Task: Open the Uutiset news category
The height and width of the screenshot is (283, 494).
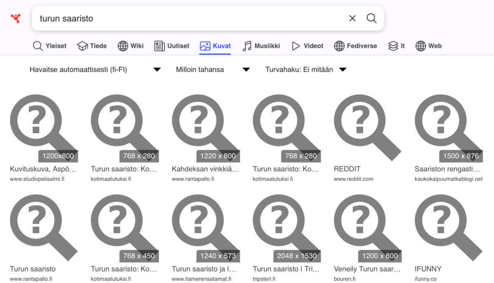Action: point(172,46)
